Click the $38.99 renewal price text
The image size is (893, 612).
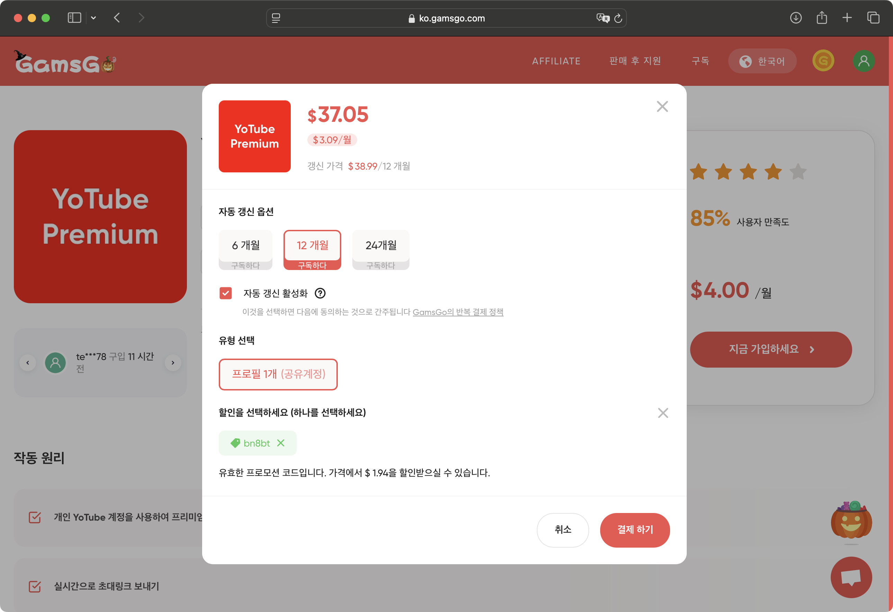pos(363,166)
